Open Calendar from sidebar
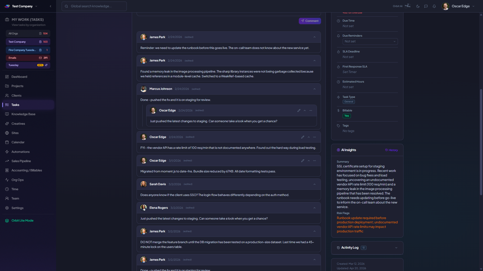 point(28,142)
